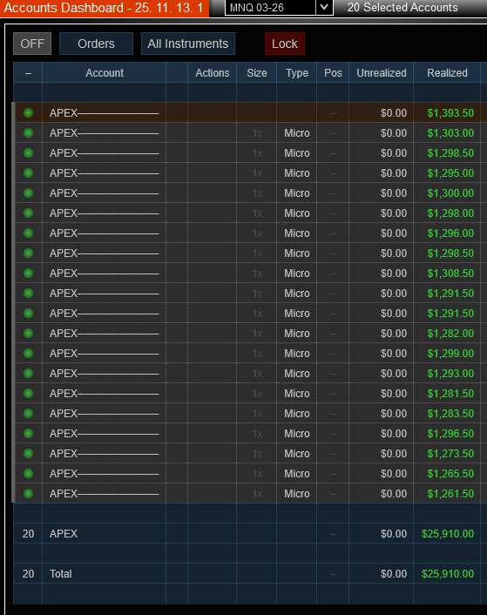Toggle green status dot of $1,298.00 row
This screenshot has height=615, width=487.
click(28, 213)
